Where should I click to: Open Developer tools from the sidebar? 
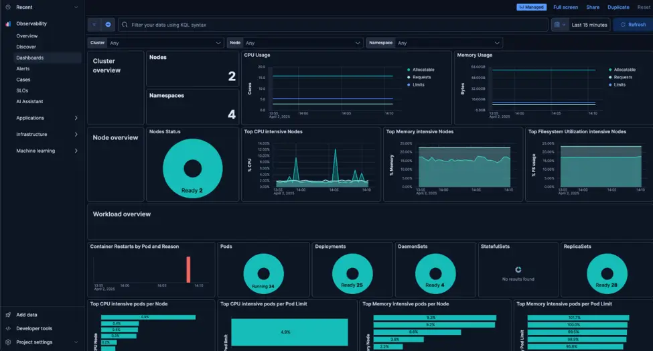(34, 328)
